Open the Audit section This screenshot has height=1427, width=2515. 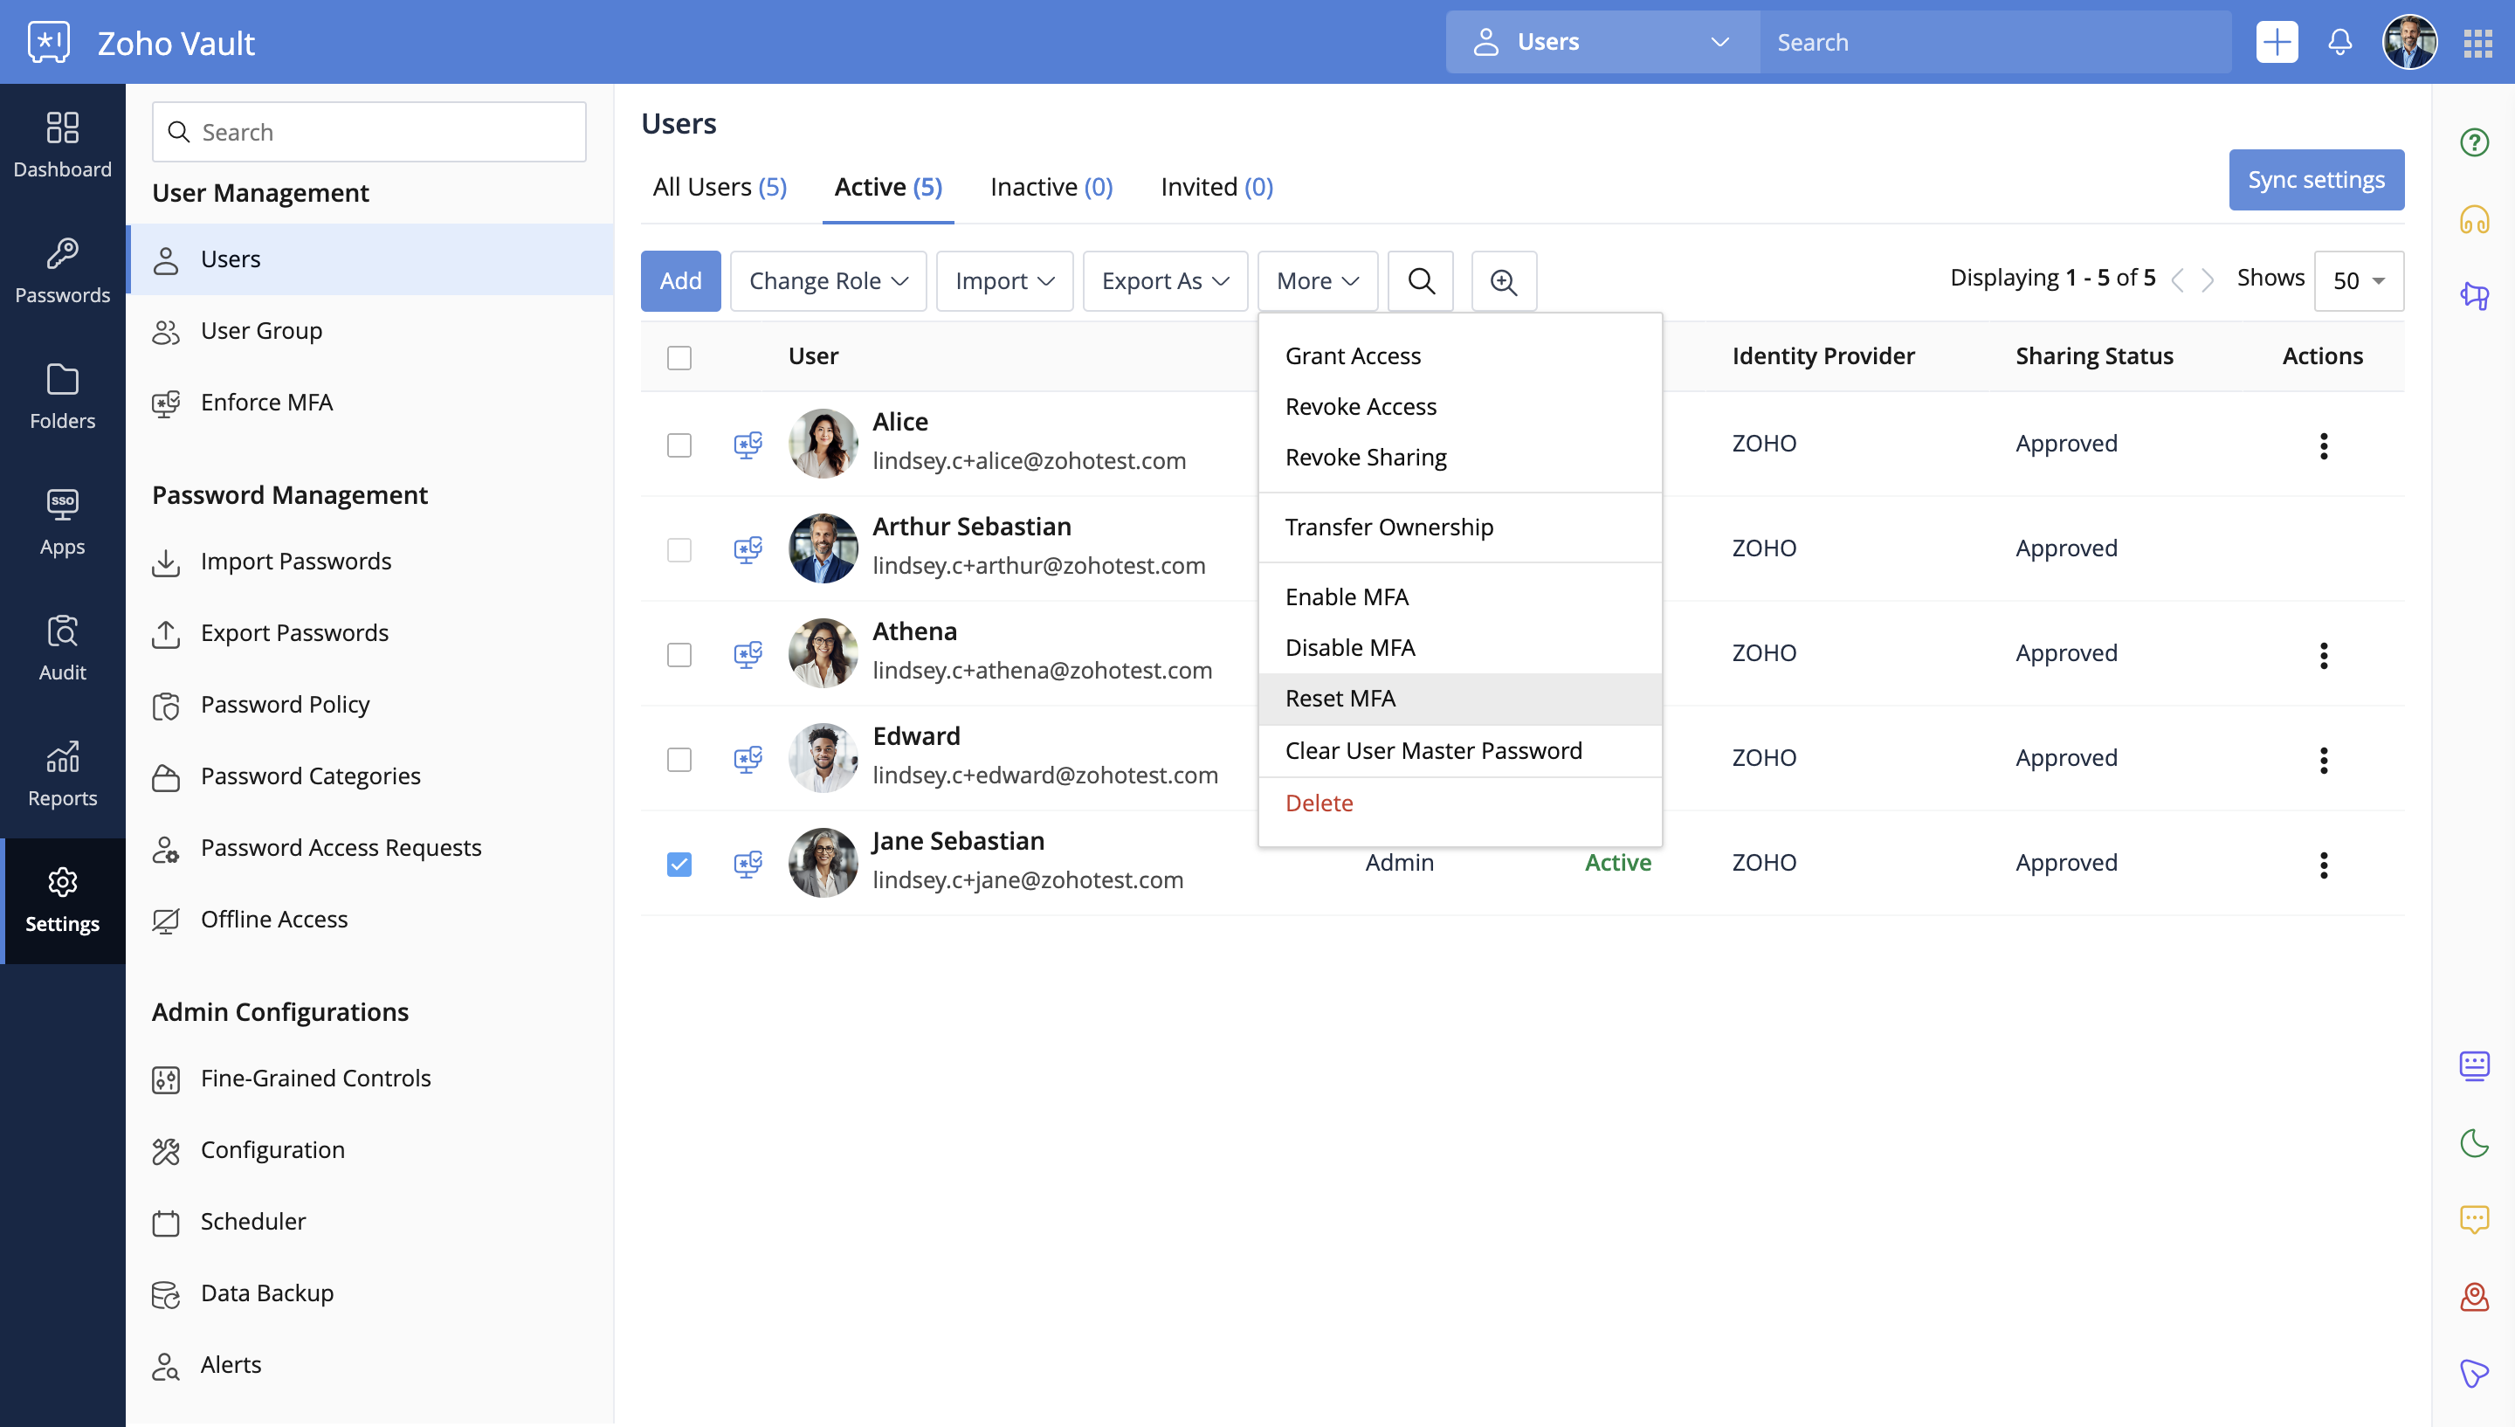[x=63, y=648]
